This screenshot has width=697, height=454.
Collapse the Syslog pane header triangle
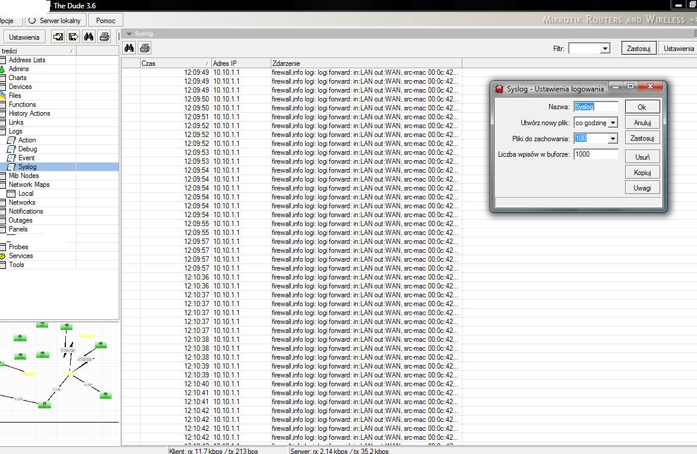click(129, 34)
